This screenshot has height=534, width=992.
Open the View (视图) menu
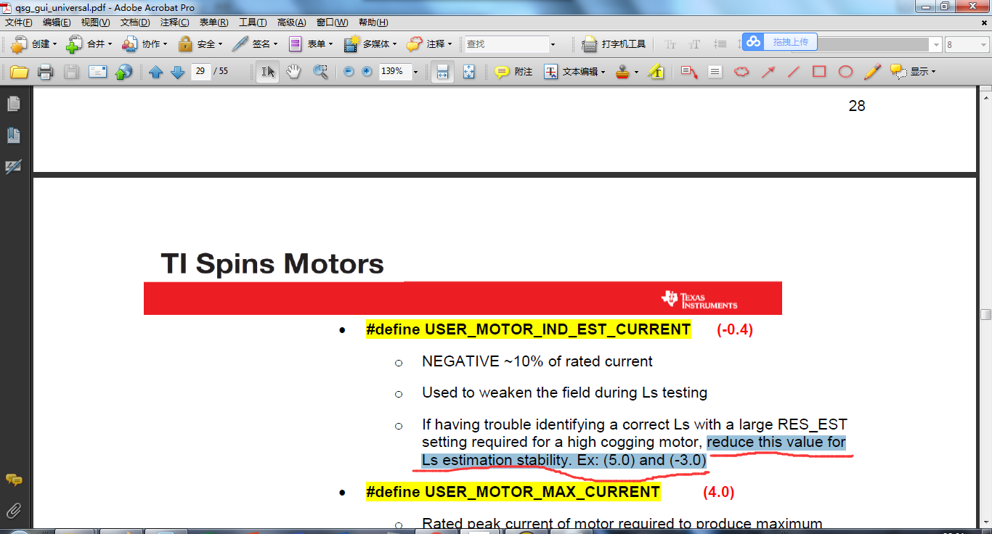point(95,22)
